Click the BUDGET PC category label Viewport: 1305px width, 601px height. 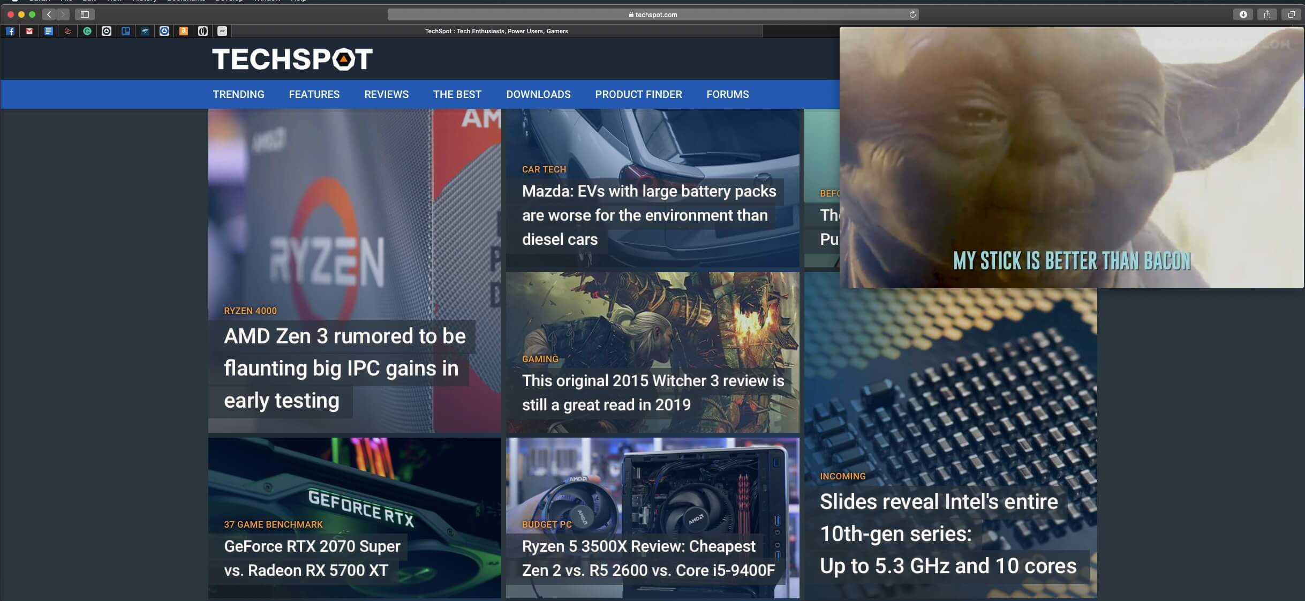pyautogui.click(x=547, y=524)
